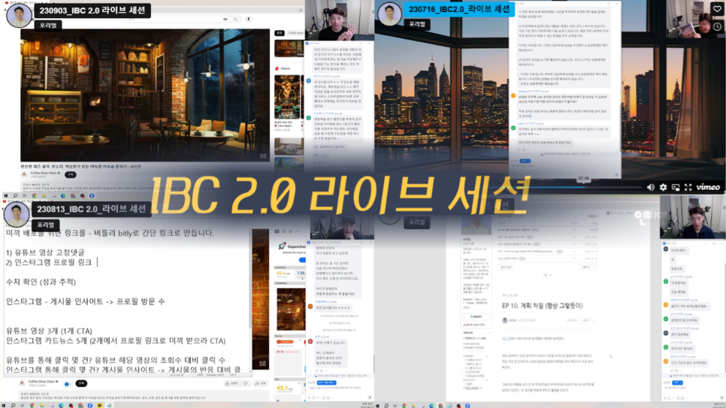Mute the Vimeo player volume
Screen dimensions: 726x408
[651, 187]
